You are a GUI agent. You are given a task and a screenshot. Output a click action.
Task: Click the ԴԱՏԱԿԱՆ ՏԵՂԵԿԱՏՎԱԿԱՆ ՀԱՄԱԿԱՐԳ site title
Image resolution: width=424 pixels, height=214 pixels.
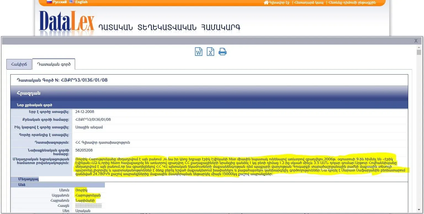click(x=169, y=27)
